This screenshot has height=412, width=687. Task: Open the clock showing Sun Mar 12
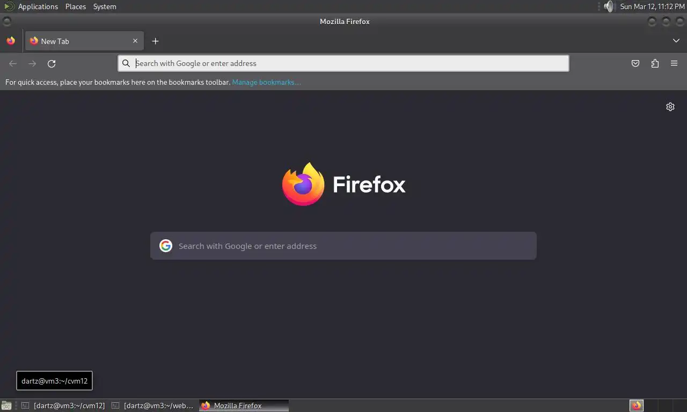coord(652,6)
